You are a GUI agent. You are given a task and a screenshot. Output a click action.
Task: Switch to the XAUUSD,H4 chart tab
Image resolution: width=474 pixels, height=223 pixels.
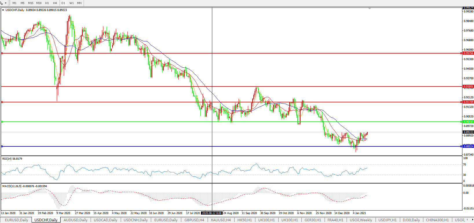221,220
